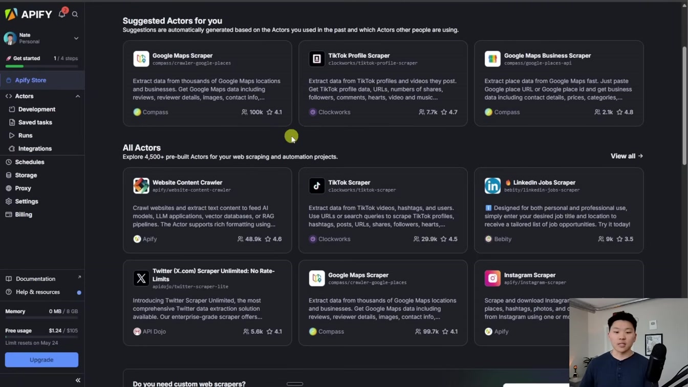Go to Proxy
688x387 pixels.
[23, 188]
